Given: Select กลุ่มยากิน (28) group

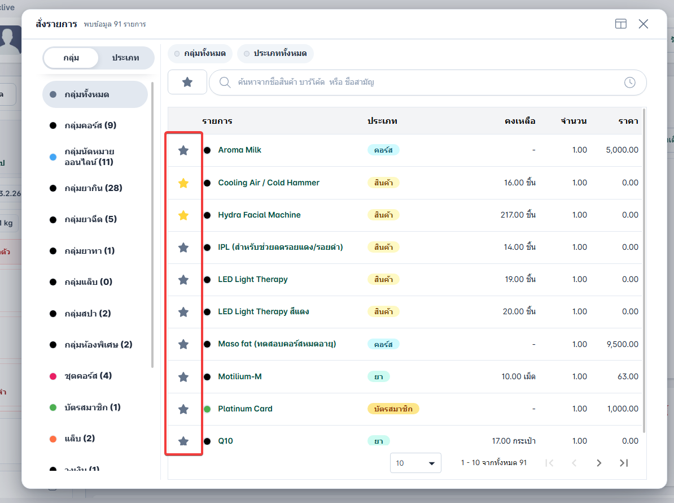Looking at the screenshot, I should click(x=94, y=188).
